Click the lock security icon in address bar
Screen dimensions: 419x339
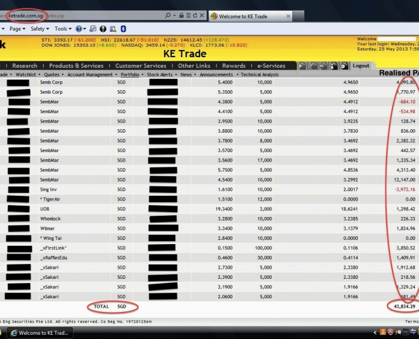pos(182,15)
